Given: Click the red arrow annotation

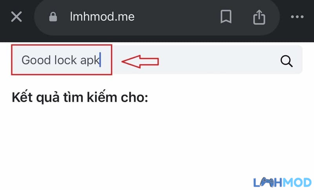Looking at the screenshot, I should pos(140,61).
